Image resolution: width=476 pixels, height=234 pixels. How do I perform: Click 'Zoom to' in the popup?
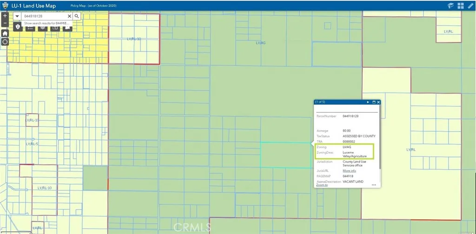pos(322,185)
